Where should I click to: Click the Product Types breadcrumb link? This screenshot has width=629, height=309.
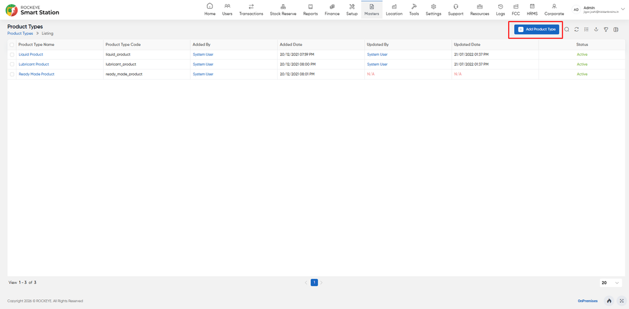pyautogui.click(x=20, y=33)
